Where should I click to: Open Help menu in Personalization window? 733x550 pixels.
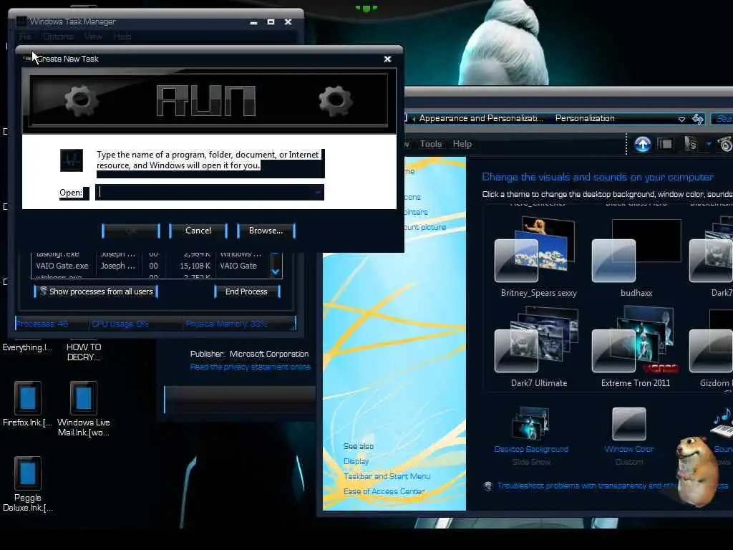click(462, 144)
